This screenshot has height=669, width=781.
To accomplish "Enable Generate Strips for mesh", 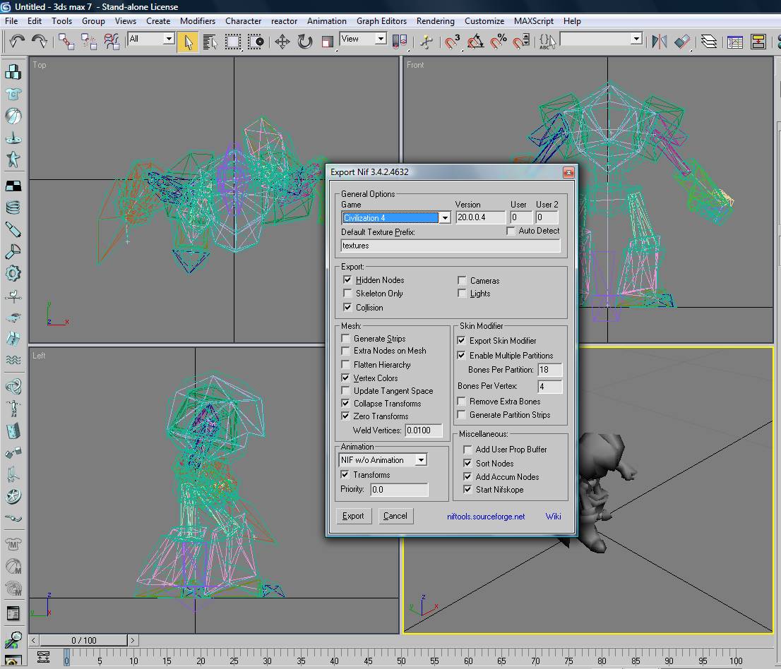I will [345, 339].
